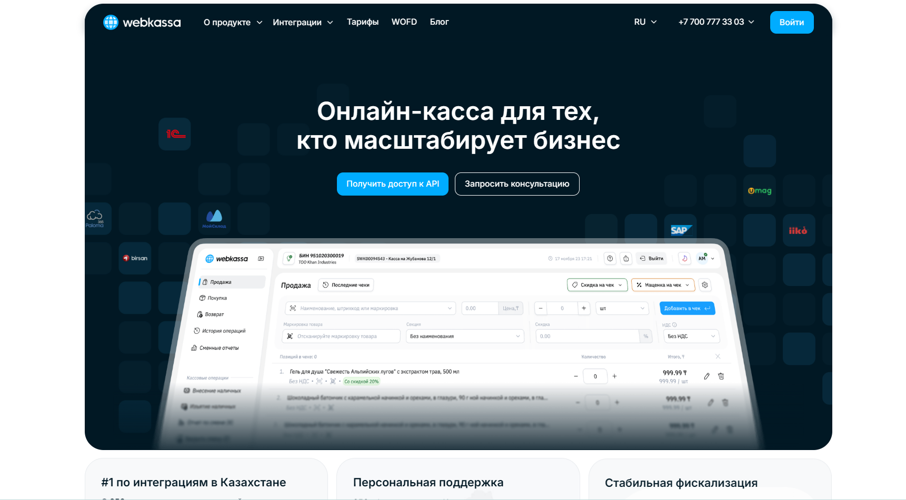Click the МойСклад integration icon
The image size is (906, 500).
(x=214, y=218)
